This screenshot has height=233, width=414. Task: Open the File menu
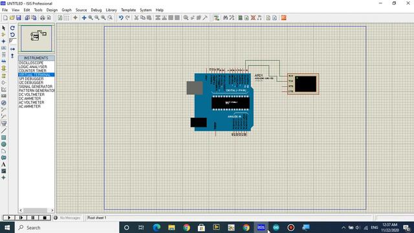(5, 10)
